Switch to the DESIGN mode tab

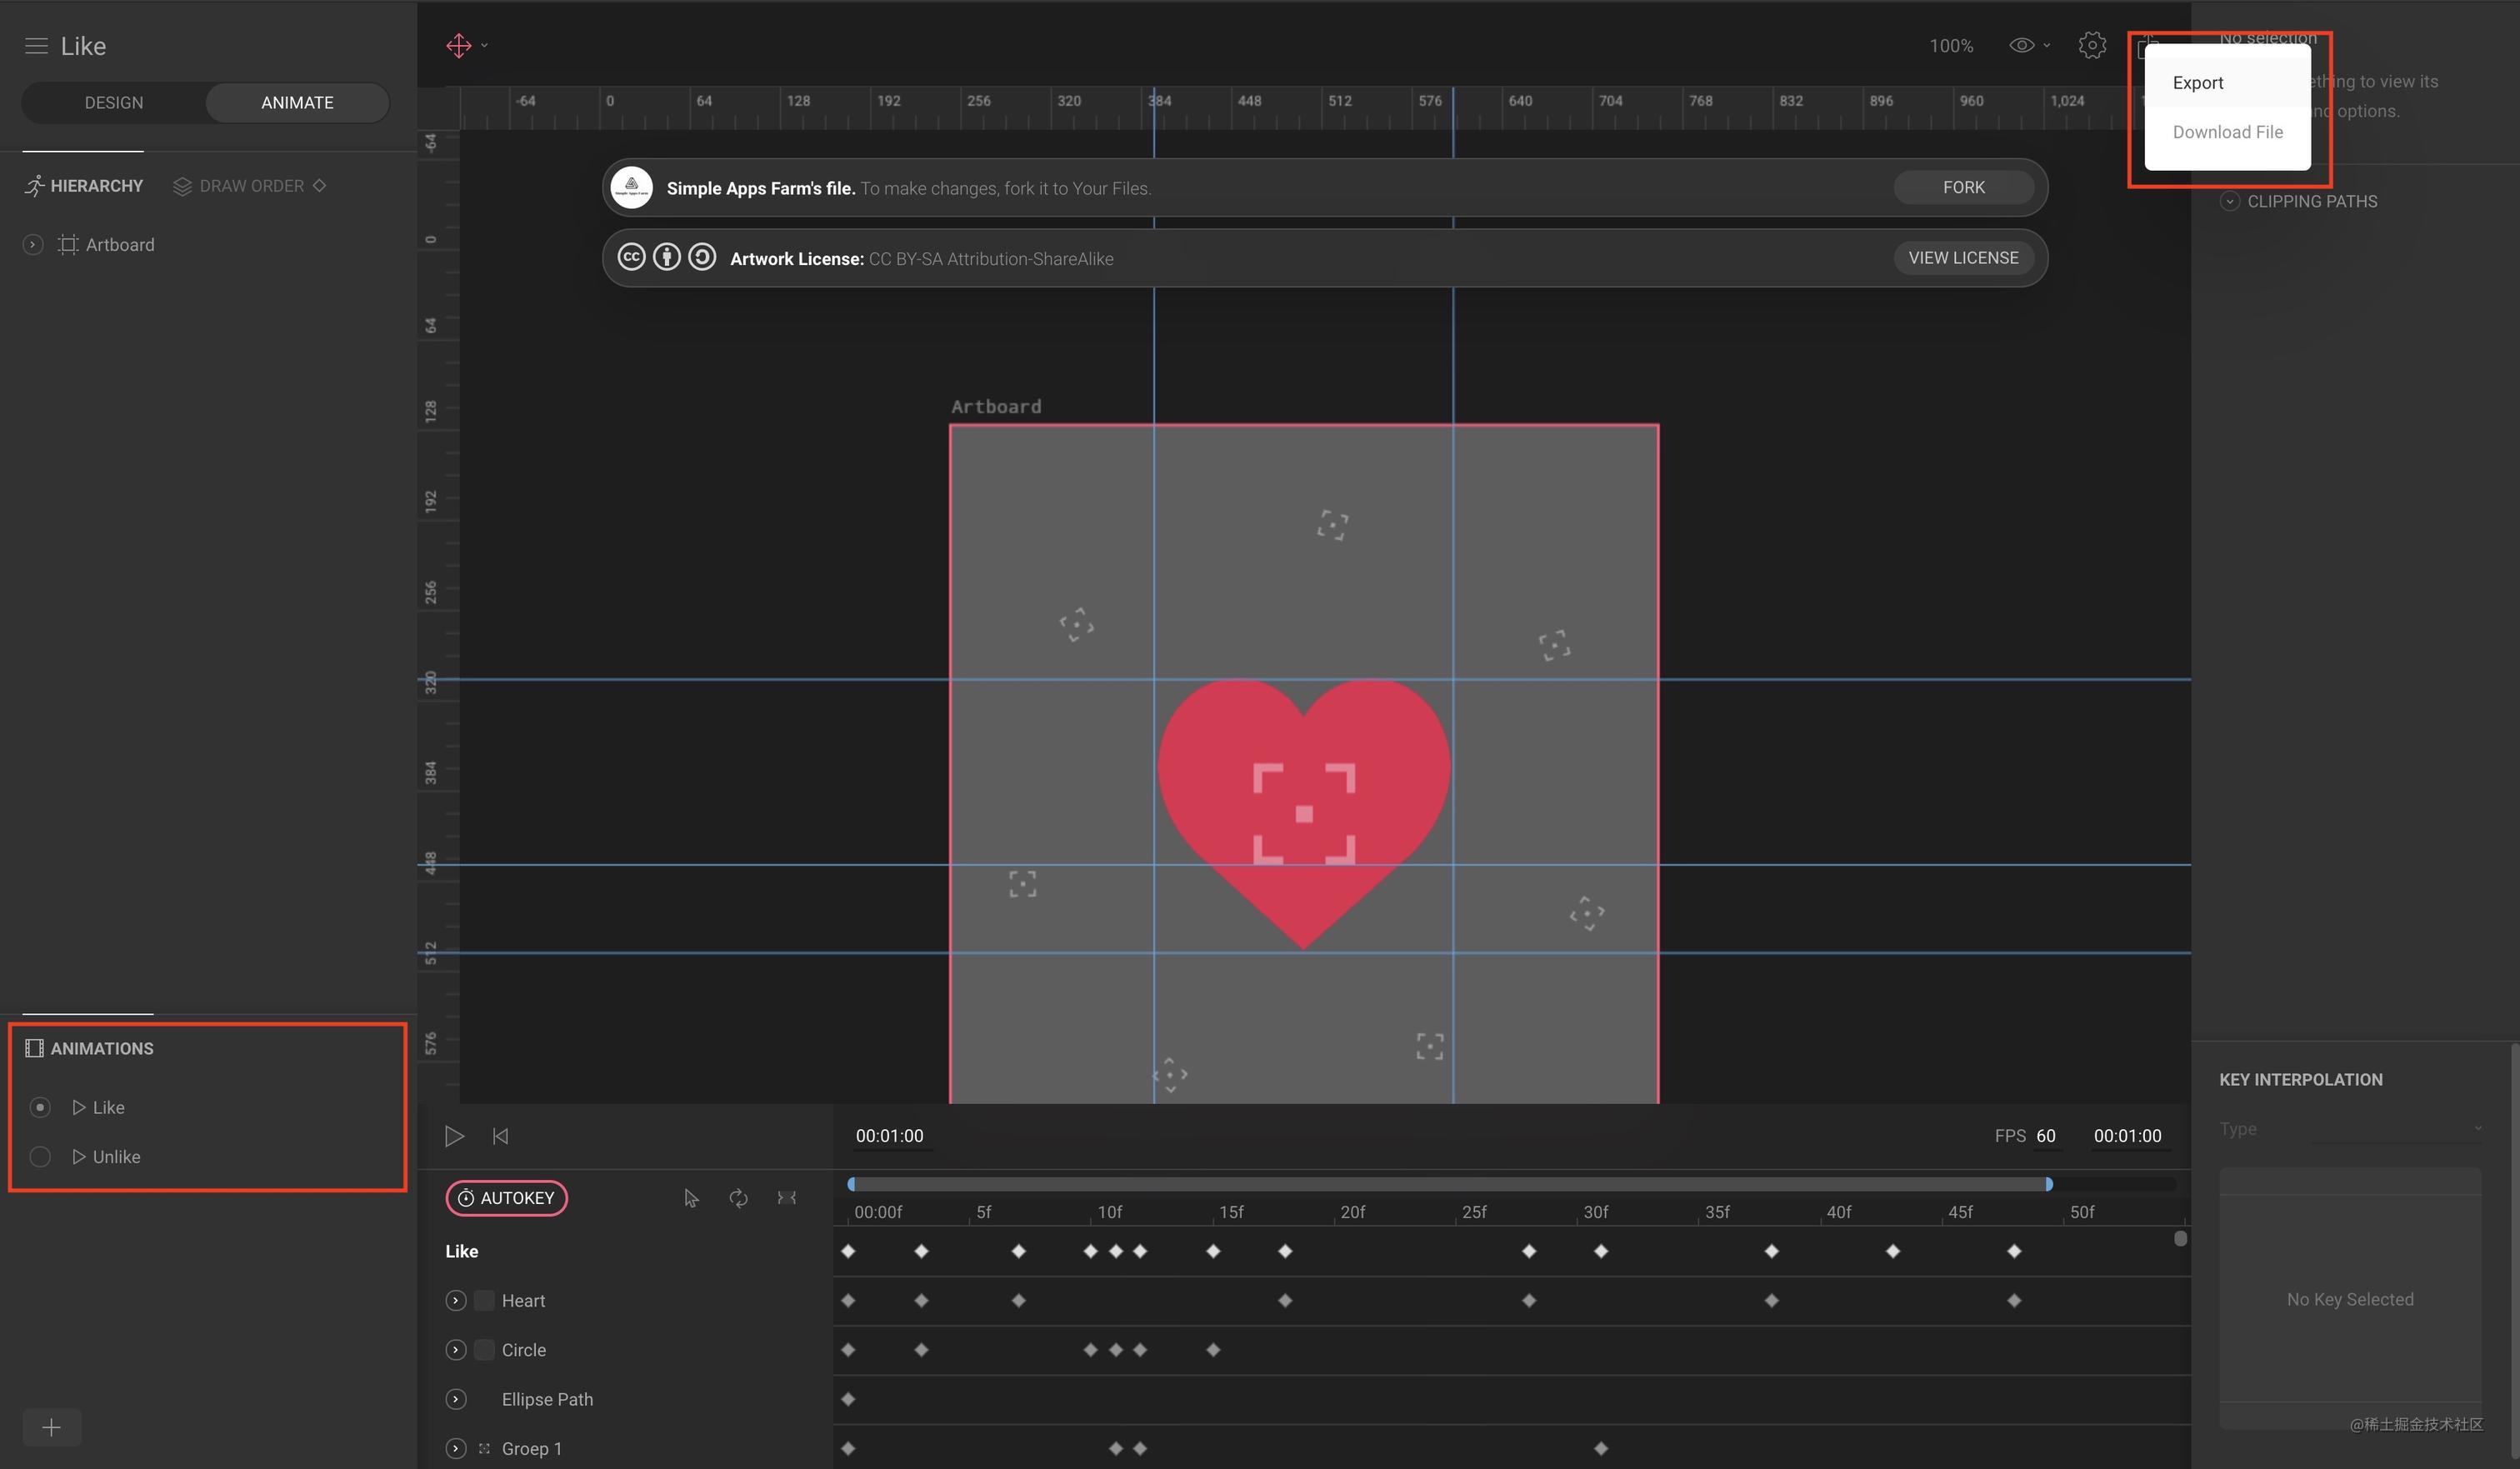pos(113,103)
